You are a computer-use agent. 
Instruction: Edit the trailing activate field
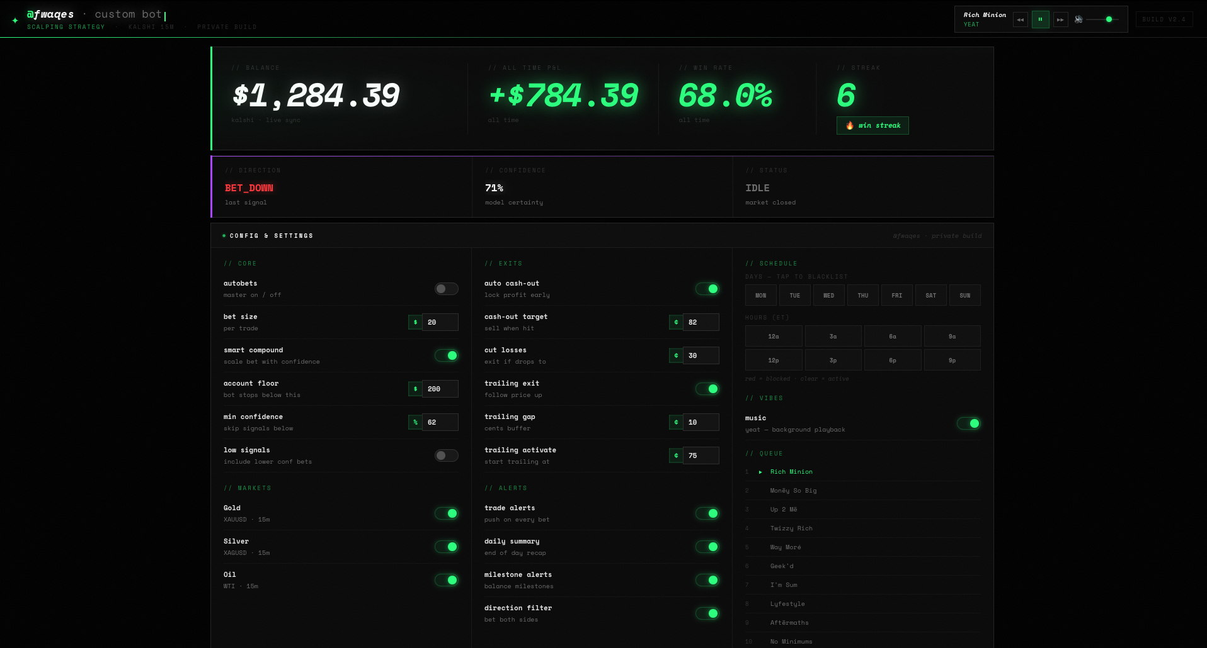[x=701, y=455]
